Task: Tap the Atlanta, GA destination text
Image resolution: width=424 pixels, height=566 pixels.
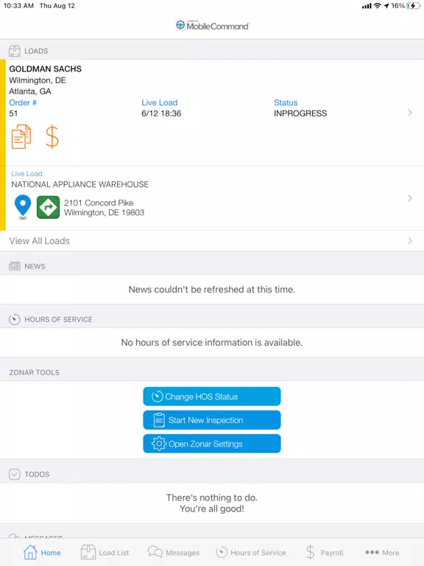Action: coord(30,91)
